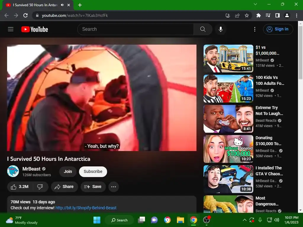The width and height of the screenshot is (303, 227).
Task: Start voice search with the microphone icon
Action: click(220, 29)
